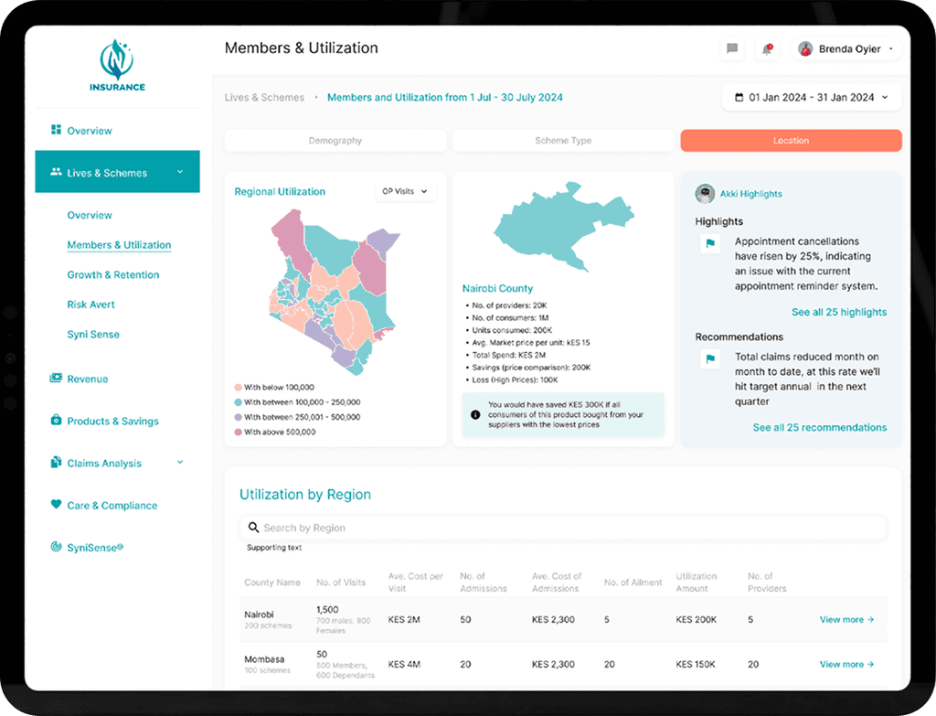The height and width of the screenshot is (716, 936).
Task: Click the 'With between 100,000 - 250,000' legend swatch
Action: coord(239,401)
